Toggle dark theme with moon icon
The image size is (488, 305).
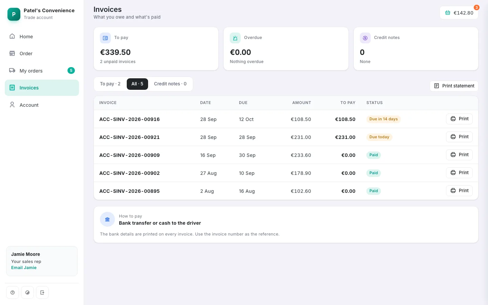tap(27, 292)
